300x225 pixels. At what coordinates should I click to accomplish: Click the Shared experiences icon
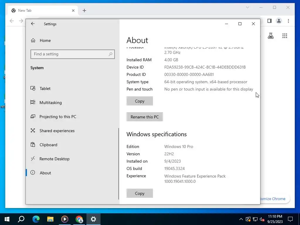(x=33, y=130)
